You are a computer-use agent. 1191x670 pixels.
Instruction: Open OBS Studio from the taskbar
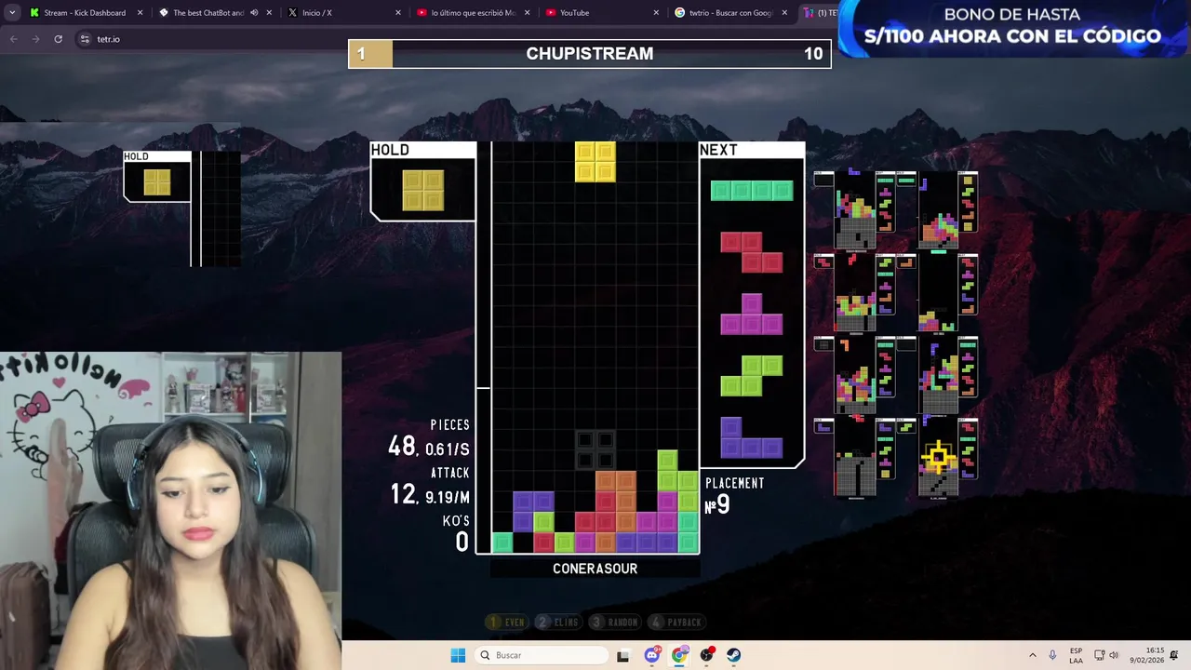[x=707, y=655]
